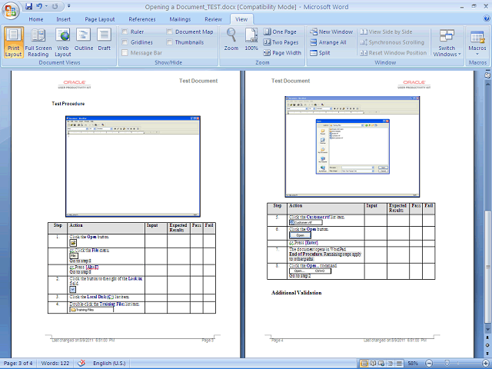Viewport: 492px width, 369px height.
Task: Open Switch Windows dropdown
Action: point(447,43)
